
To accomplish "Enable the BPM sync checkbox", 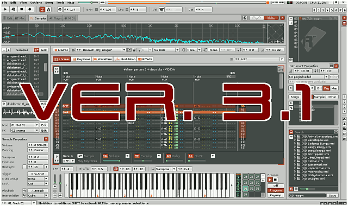I will click(x=96, y=10).
